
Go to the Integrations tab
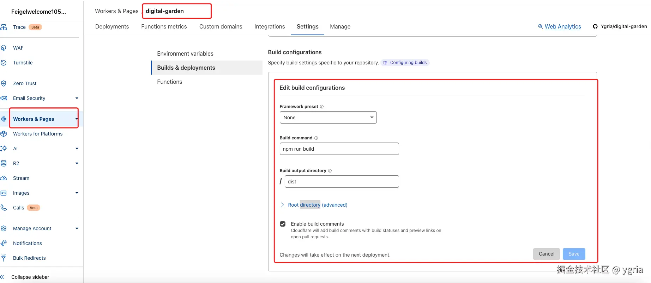click(270, 26)
